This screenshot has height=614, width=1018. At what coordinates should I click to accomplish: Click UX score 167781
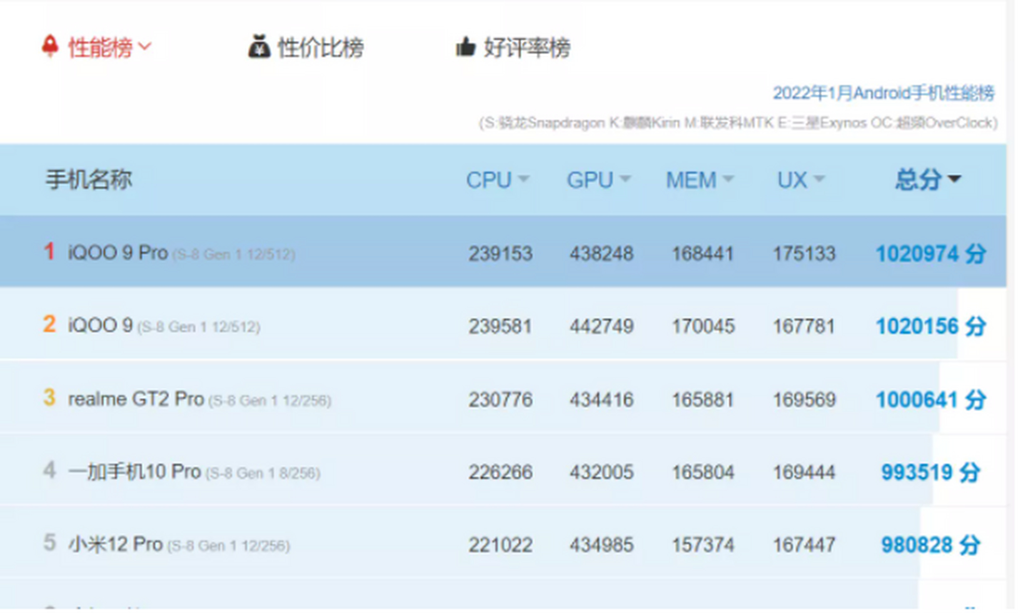pyautogui.click(x=804, y=326)
